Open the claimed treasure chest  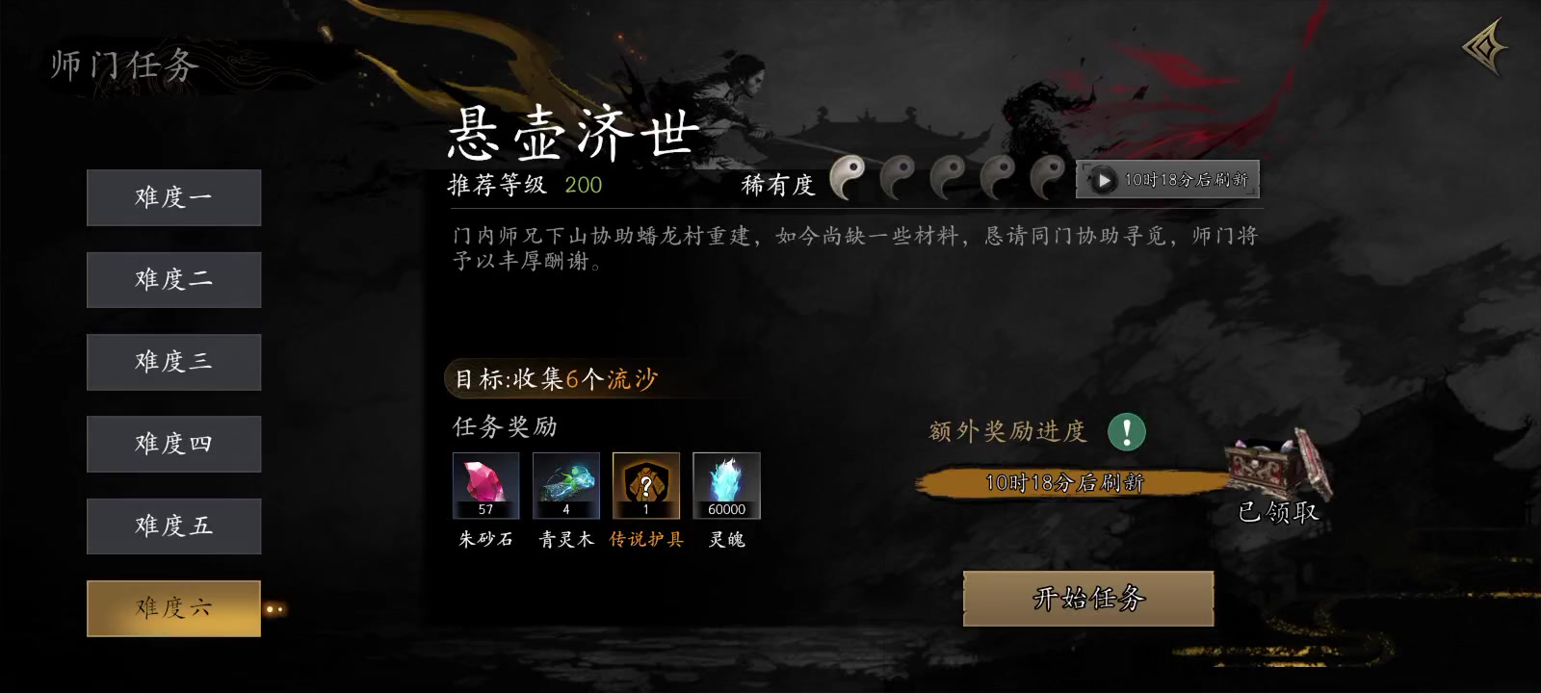click(1278, 472)
